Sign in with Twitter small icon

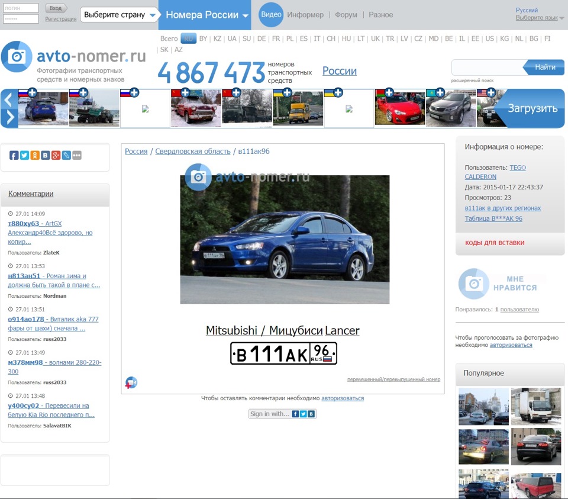303,414
